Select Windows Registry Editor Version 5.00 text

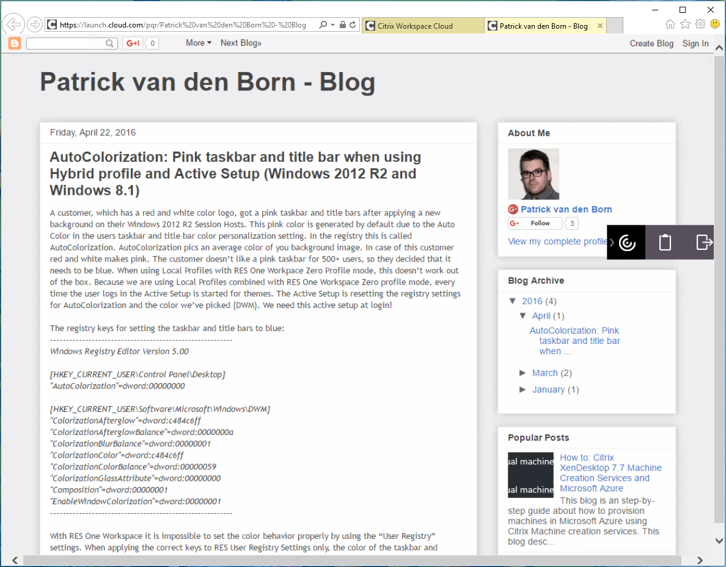[119, 351]
